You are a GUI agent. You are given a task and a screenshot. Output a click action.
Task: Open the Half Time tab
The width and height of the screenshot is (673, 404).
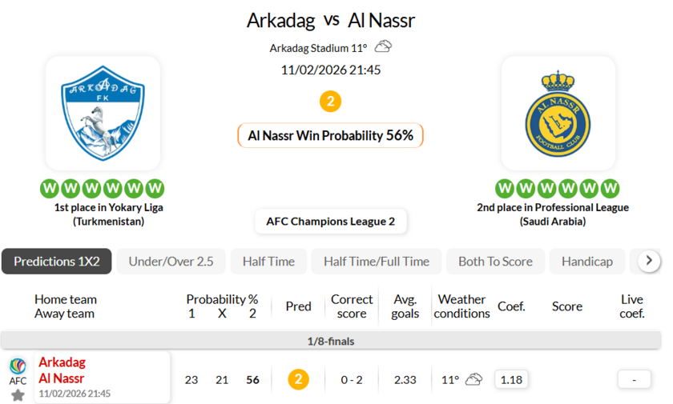click(268, 262)
